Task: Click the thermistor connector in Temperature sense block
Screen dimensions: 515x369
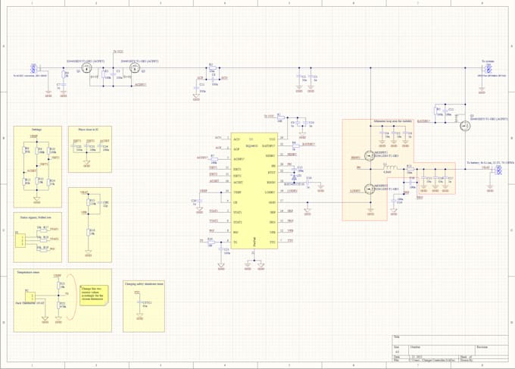Action: pos(30,296)
